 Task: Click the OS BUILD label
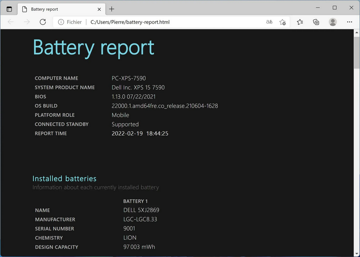click(x=46, y=106)
